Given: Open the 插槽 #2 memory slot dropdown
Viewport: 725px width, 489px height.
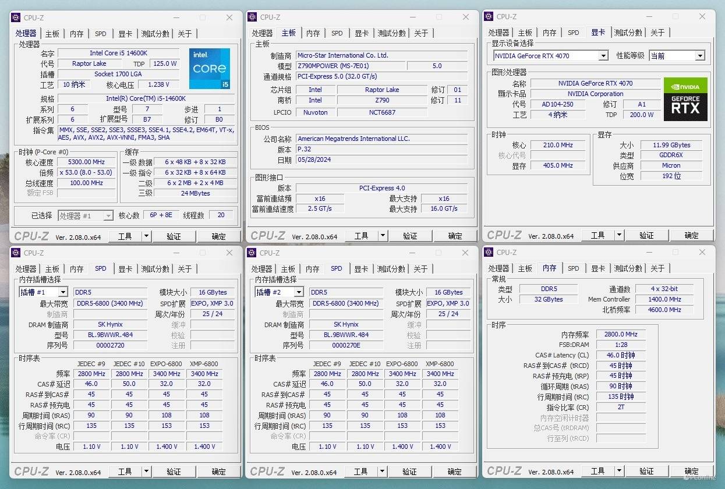Looking at the screenshot, I should (298, 292).
